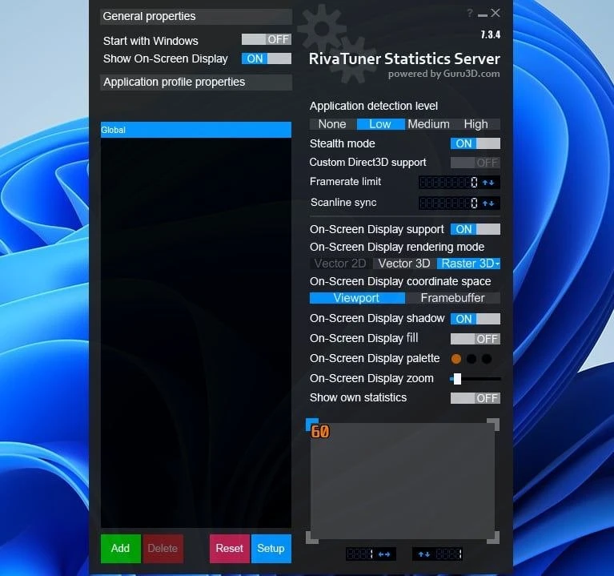
Task: Pick the second OSD palette color
Action: click(472, 359)
